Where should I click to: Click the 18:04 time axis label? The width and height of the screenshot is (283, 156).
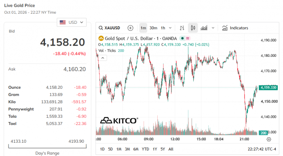(219, 139)
